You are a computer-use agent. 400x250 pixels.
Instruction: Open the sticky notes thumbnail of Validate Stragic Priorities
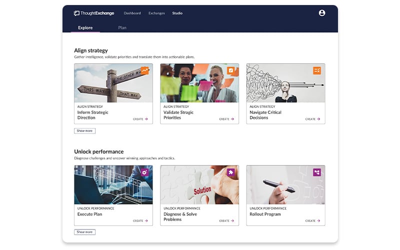[199, 83]
